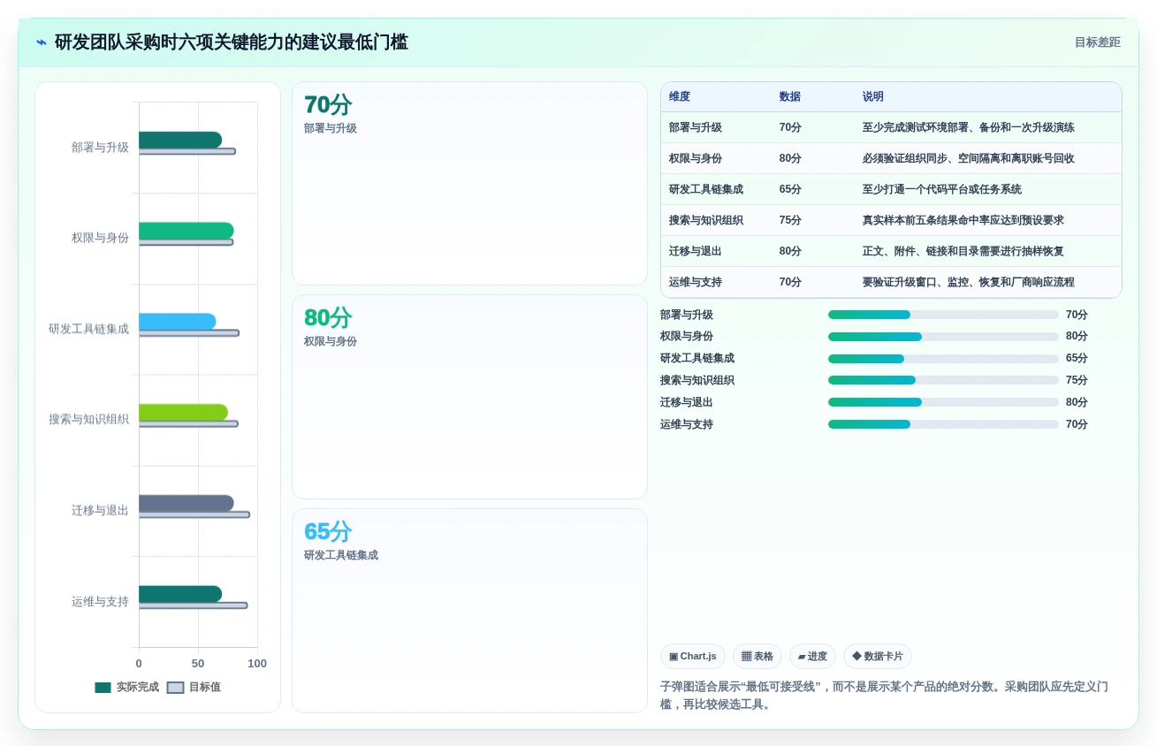Viewport: 1157px width, 746px height.
Task: Click the description 真实样本前五条结果命中率应达到预设要求
Action: (963, 220)
